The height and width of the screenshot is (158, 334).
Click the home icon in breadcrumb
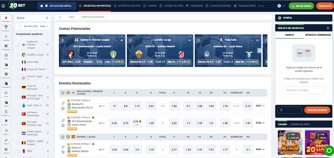coord(60,17)
